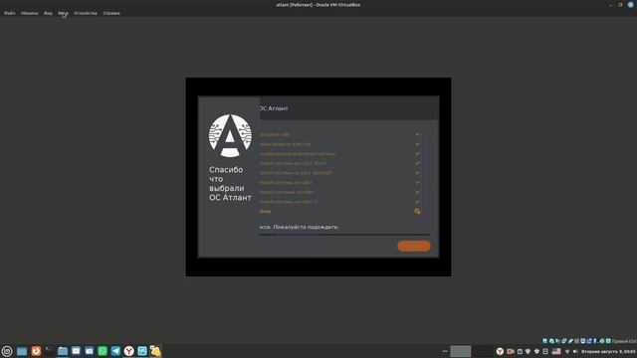Click the show desktop taskbar icon

(22, 351)
